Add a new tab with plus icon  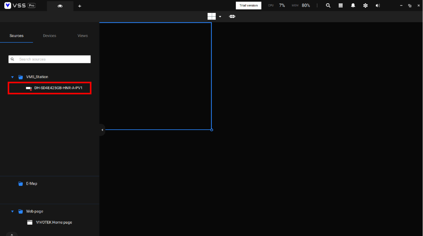point(80,6)
